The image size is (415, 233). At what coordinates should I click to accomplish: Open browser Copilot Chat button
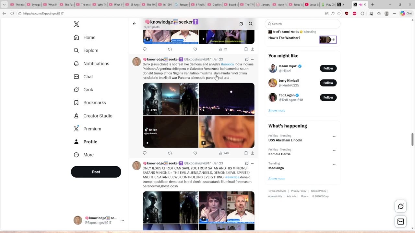tap(406, 13)
